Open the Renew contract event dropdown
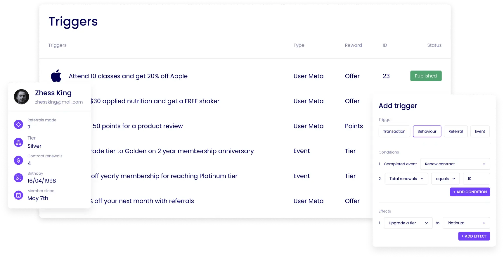This screenshot has height=258, width=504. click(455, 164)
